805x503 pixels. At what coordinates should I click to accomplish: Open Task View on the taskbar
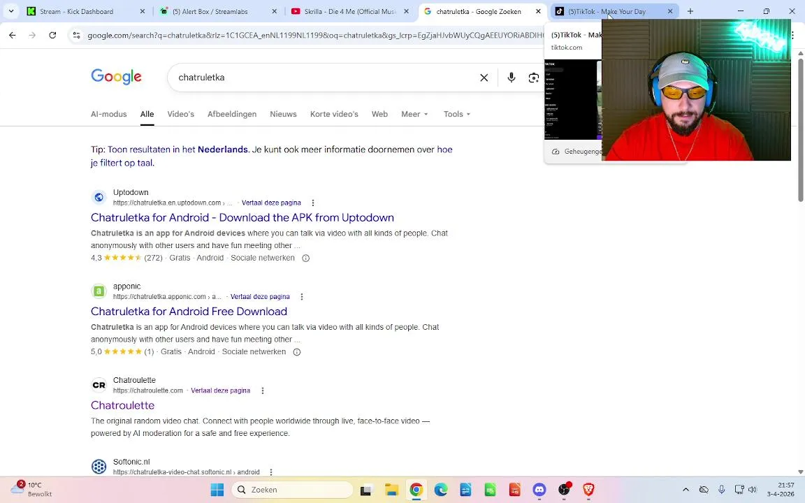click(365, 490)
